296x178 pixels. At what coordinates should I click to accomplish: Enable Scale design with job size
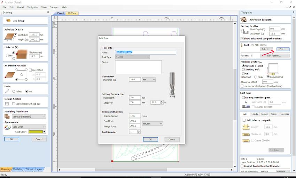tap(14, 104)
